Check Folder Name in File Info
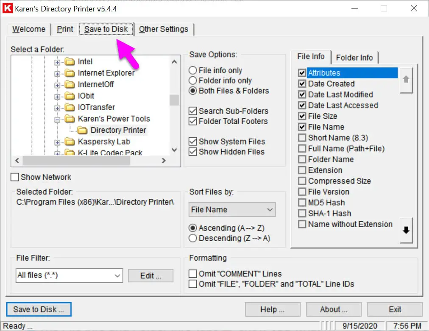Screen dimensions: 429x331 [x=302, y=159]
